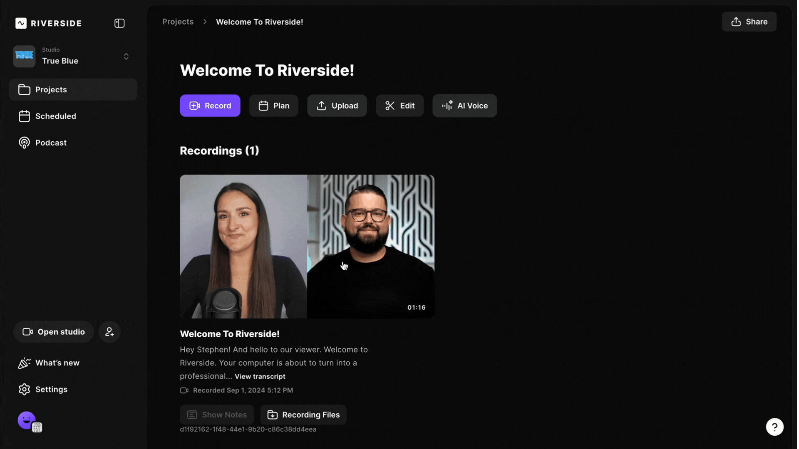Expand the True Blue studio switcher
This screenshot has width=799, height=449.
point(126,56)
